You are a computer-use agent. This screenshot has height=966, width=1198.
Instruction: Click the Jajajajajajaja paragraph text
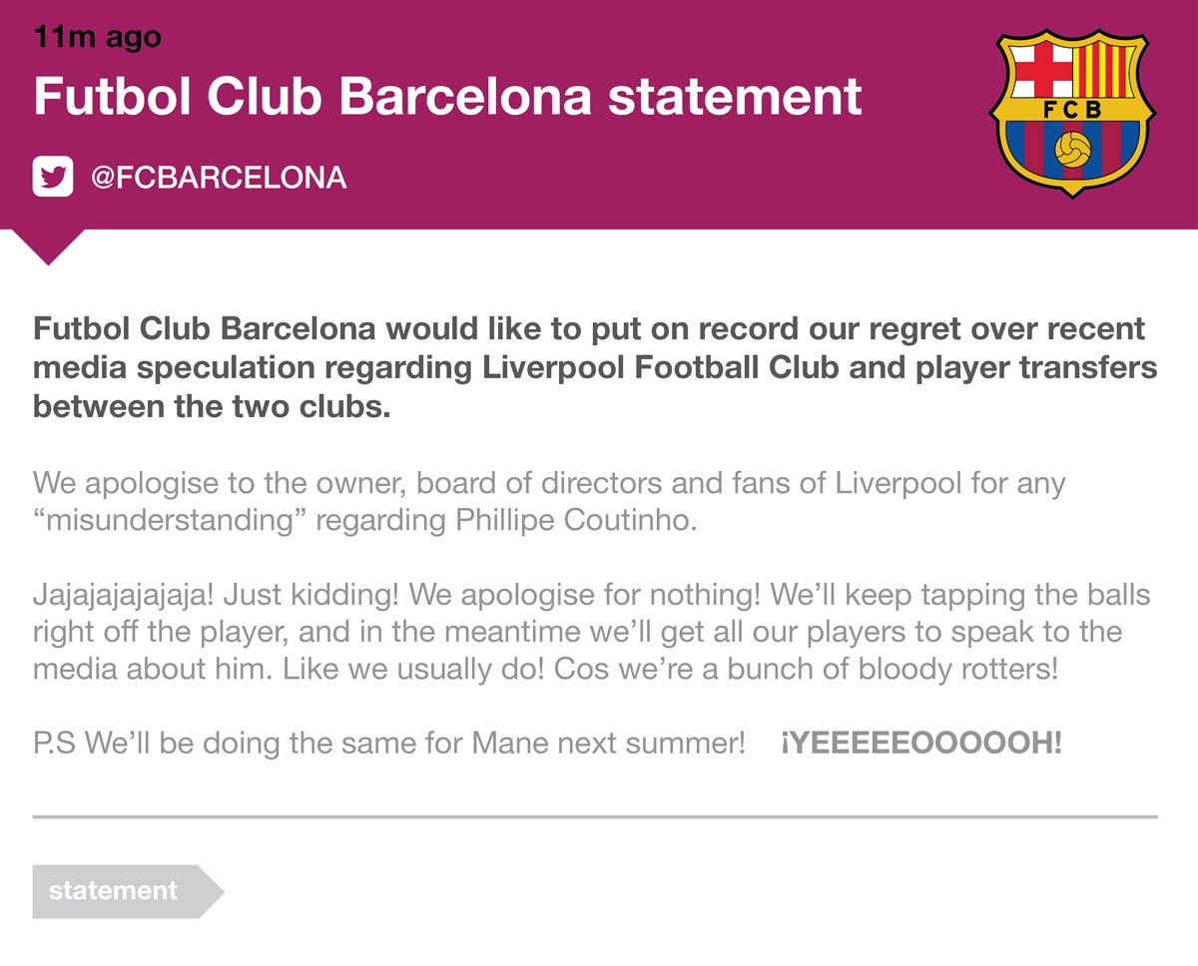click(x=592, y=632)
